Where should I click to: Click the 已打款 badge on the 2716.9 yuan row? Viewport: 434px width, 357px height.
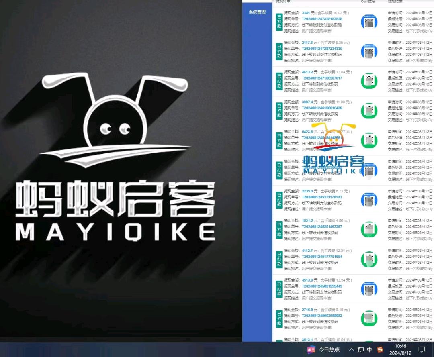click(279, 318)
